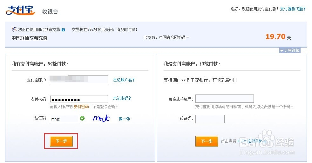The height and width of the screenshot is (163, 312).
Task: Click the Alipay logo
Action: (20, 10)
